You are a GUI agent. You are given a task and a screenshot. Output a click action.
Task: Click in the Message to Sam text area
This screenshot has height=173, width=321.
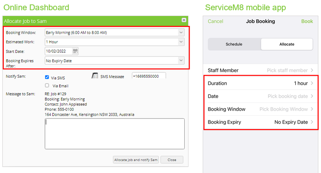click(115, 134)
